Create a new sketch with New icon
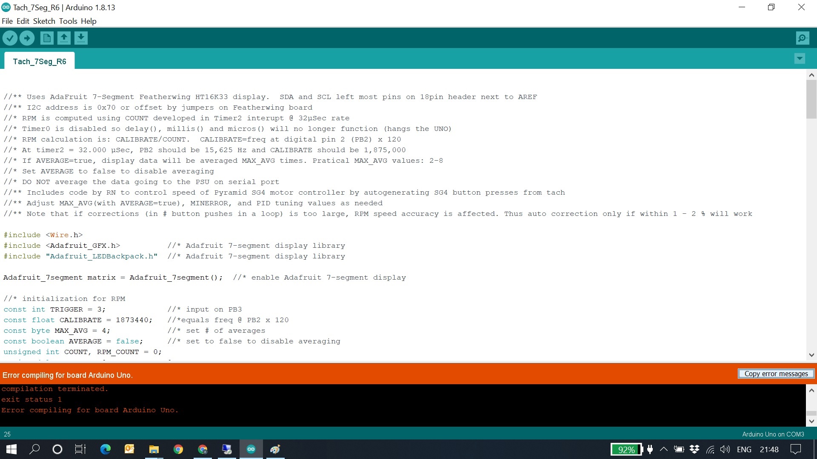The image size is (817, 459). click(x=47, y=38)
